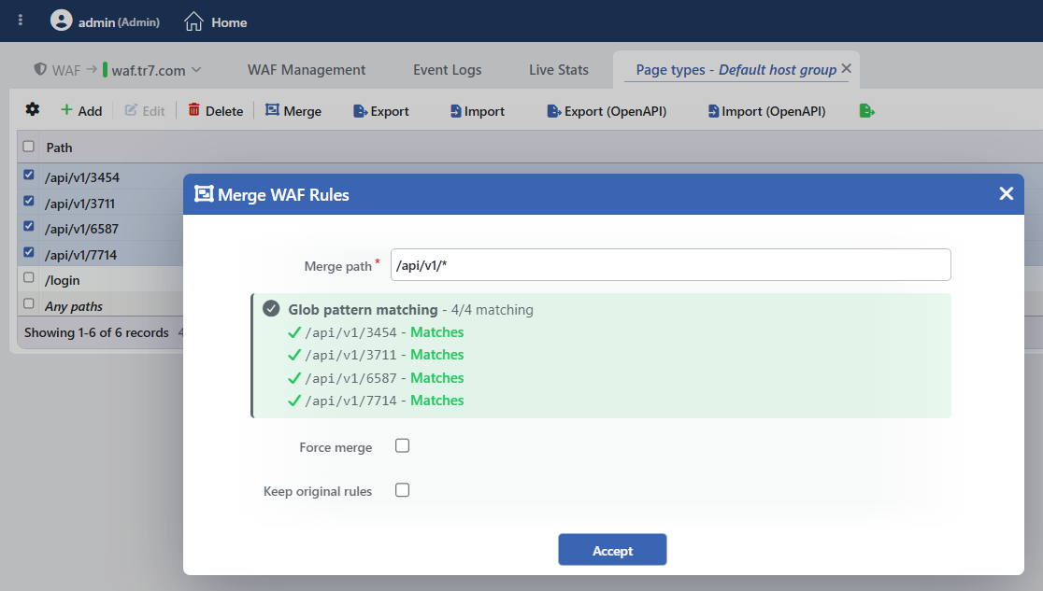Click the Path column header
The height and width of the screenshot is (591, 1043).
(x=59, y=148)
